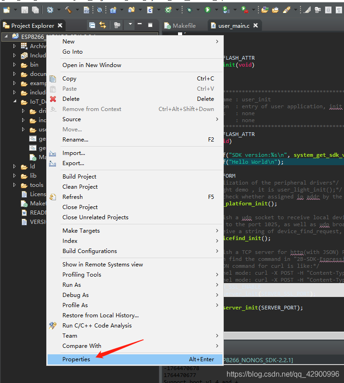Open the Project Explorer View Menu arrow
Viewport: 344px width, 383px height.
130,24
